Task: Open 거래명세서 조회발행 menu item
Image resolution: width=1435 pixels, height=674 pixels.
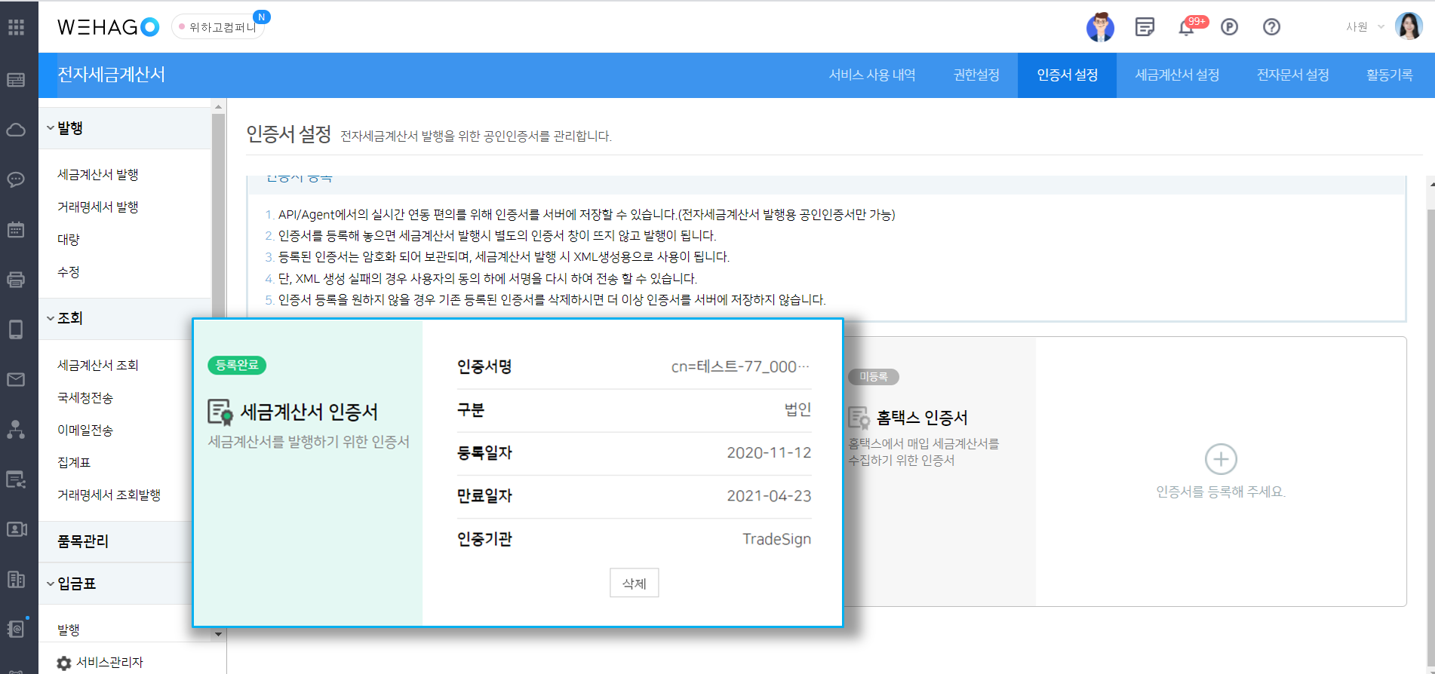Action: coord(109,495)
